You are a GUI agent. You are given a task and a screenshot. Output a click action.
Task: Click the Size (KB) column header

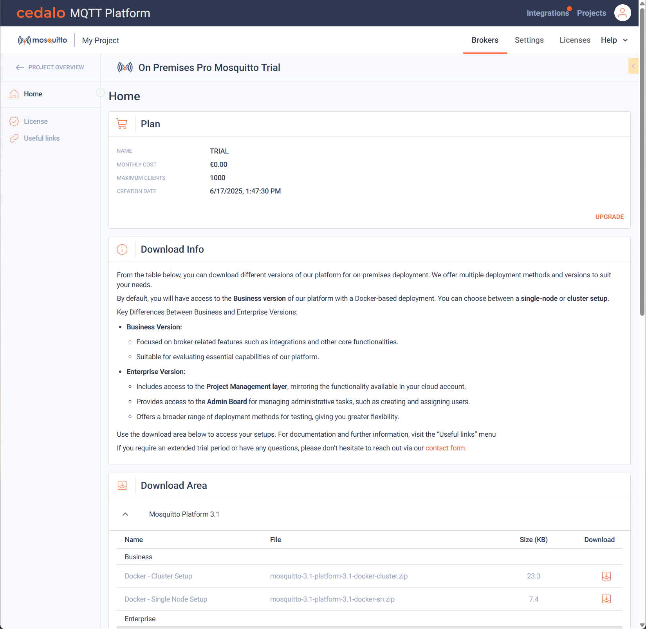coord(533,540)
